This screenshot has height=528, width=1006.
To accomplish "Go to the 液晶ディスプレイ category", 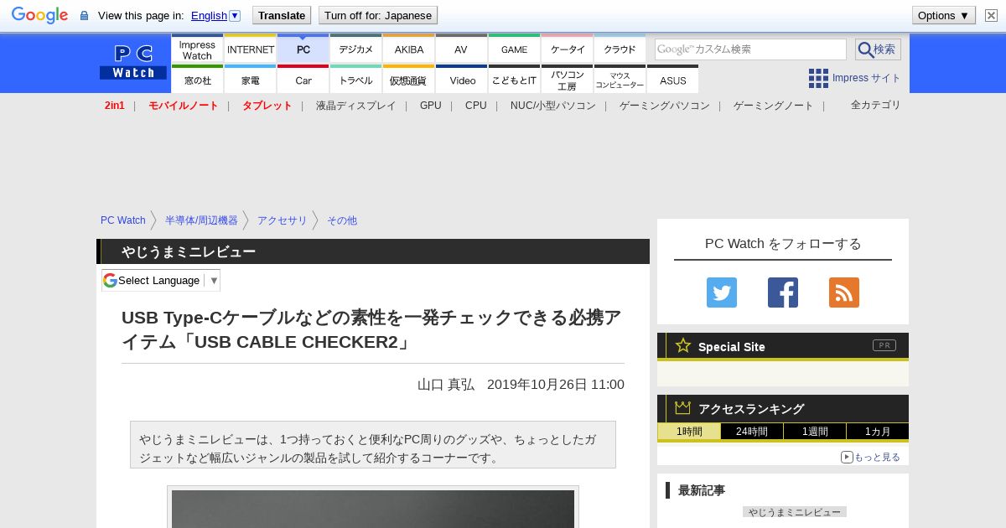I will 356,106.
